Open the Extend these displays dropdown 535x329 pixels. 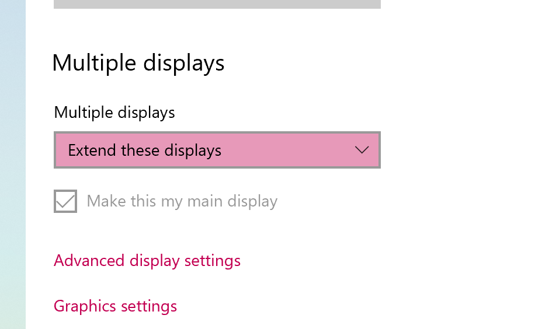point(217,150)
